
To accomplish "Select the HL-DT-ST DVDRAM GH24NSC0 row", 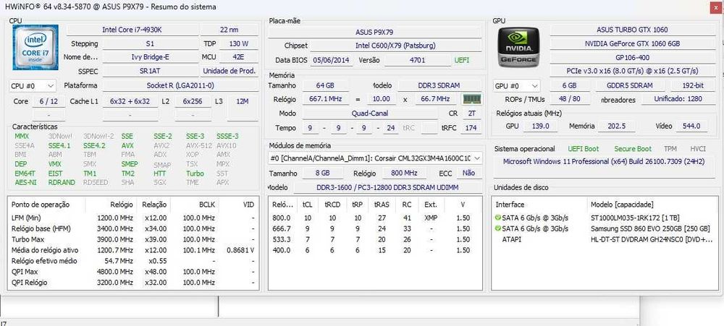I will click(605, 239).
